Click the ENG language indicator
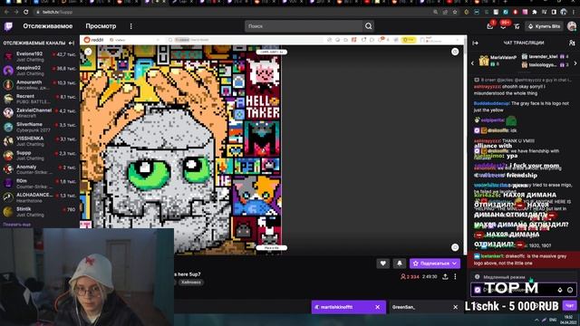580x326 pixels. tap(553, 320)
